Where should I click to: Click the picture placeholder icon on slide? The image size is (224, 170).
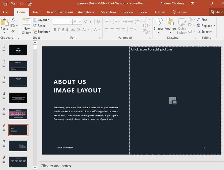pyautogui.click(x=173, y=101)
